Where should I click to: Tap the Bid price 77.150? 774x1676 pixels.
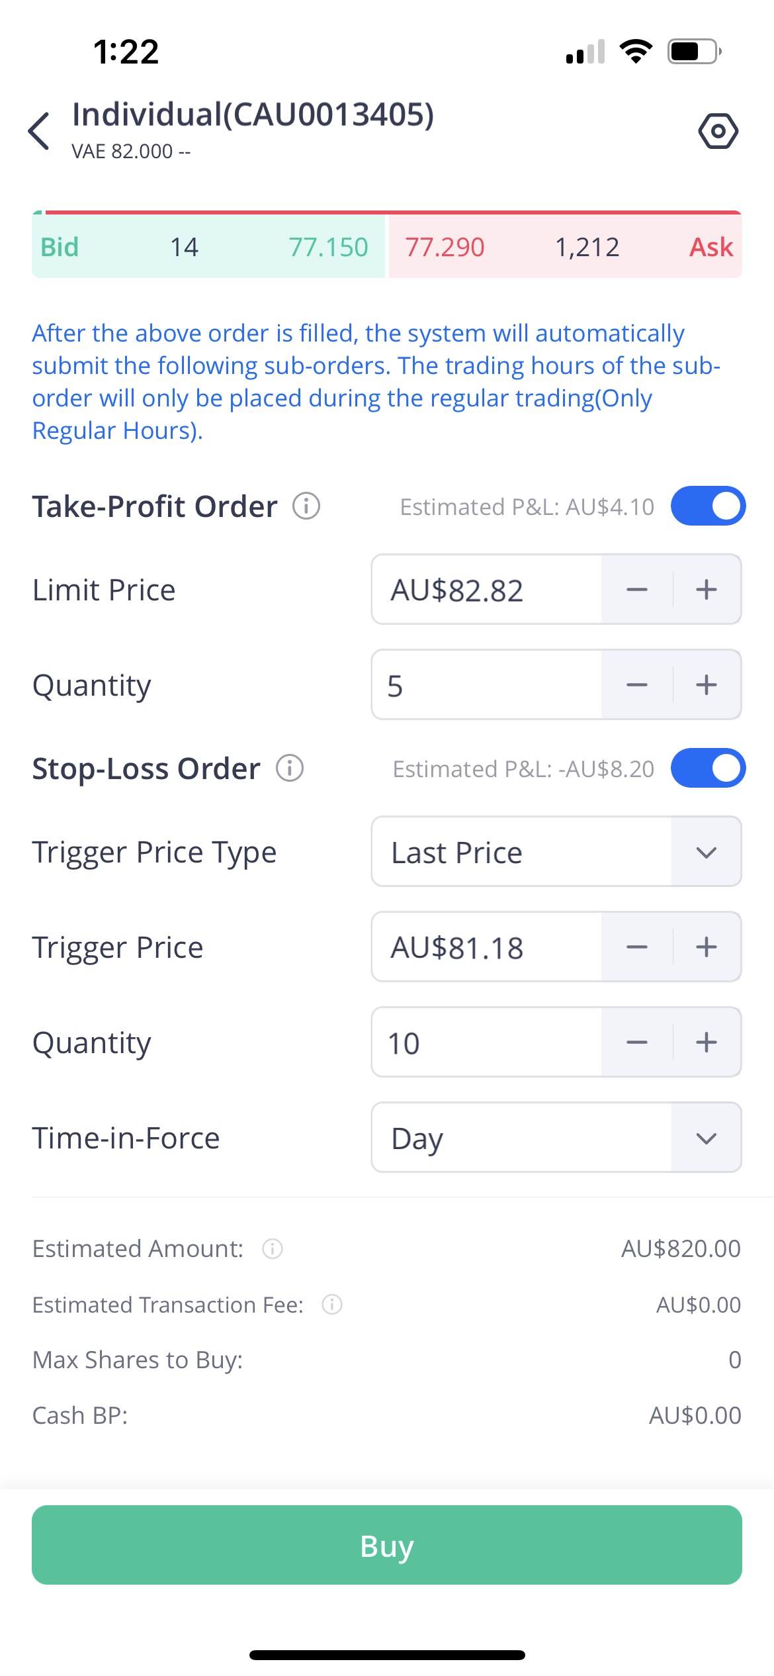pos(328,248)
